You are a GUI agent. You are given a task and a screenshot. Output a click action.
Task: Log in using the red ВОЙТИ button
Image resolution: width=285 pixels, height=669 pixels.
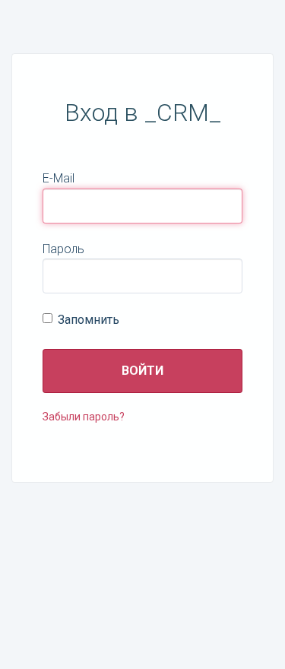(x=143, y=371)
